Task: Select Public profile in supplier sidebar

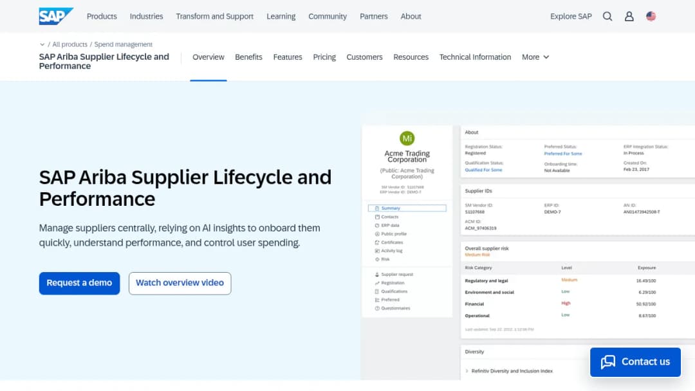Action: [x=394, y=234]
